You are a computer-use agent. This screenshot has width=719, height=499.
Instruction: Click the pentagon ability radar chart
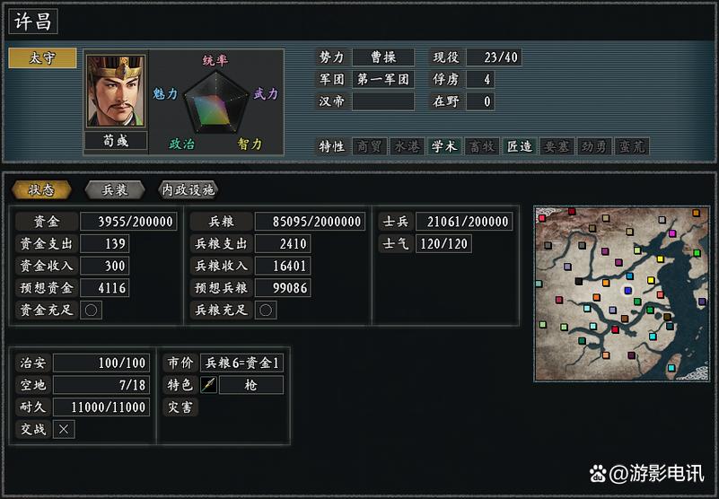pyautogui.click(x=215, y=101)
